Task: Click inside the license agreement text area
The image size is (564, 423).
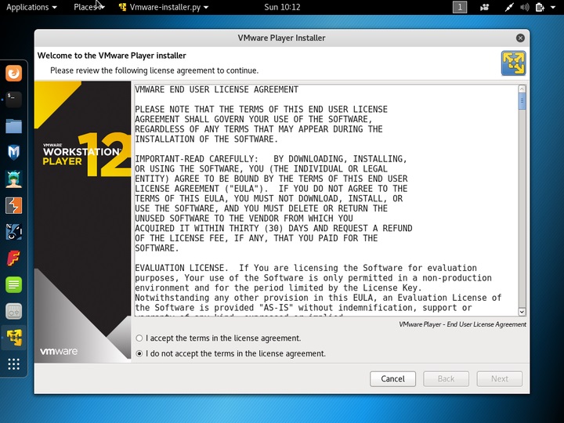Action: click(x=326, y=201)
